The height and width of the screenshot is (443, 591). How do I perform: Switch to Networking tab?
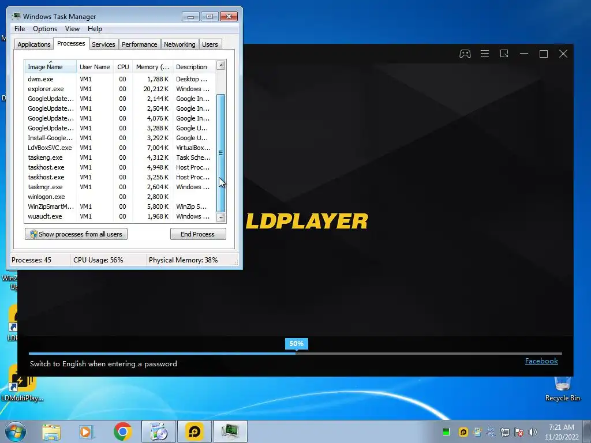point(179,44)
